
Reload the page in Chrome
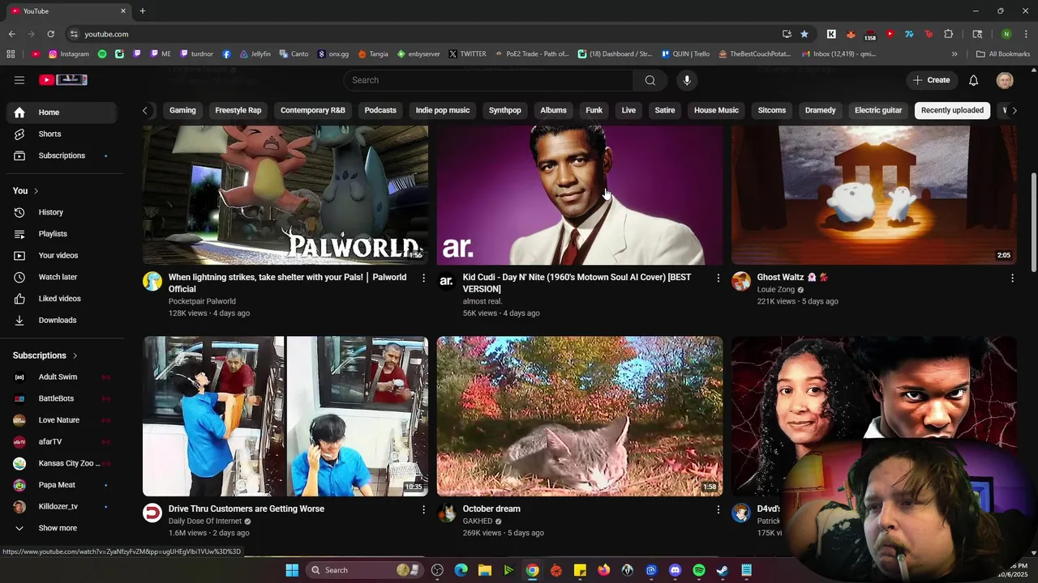(50, 34)
